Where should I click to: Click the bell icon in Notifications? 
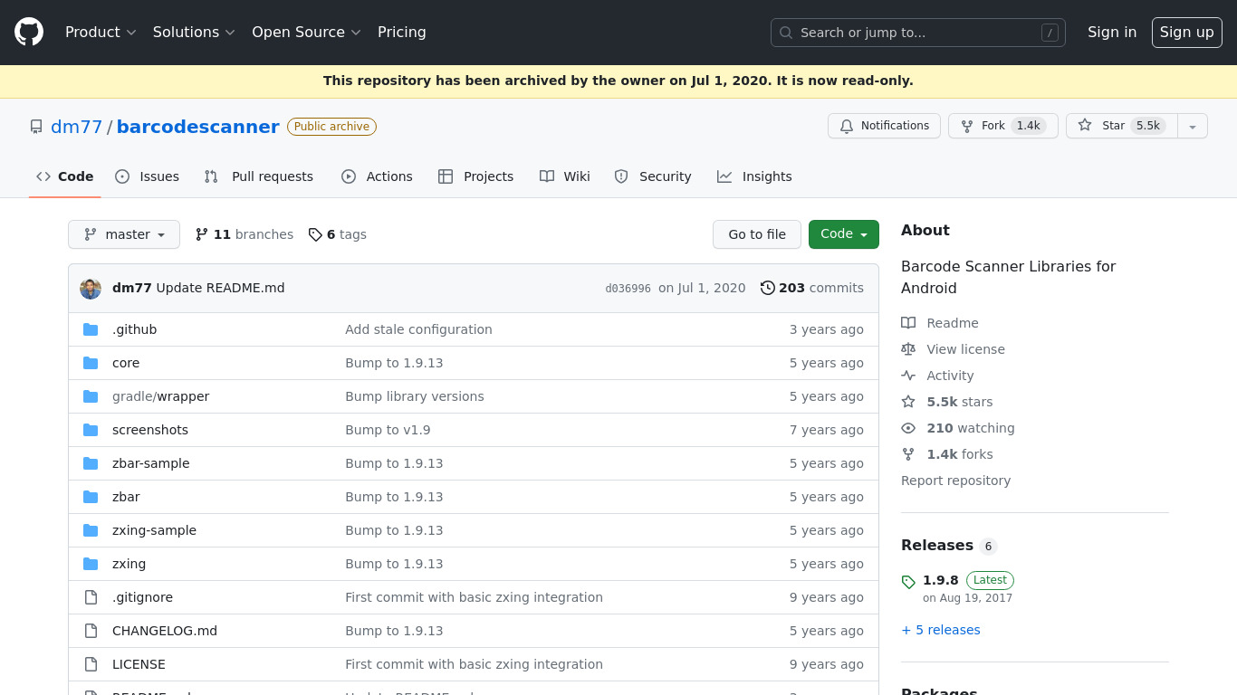847,126
